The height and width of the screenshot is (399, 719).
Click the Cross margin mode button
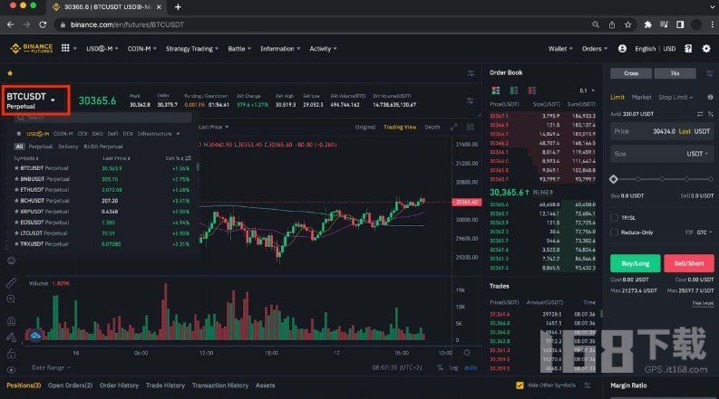pyautogui.click(x=631, y=73)
